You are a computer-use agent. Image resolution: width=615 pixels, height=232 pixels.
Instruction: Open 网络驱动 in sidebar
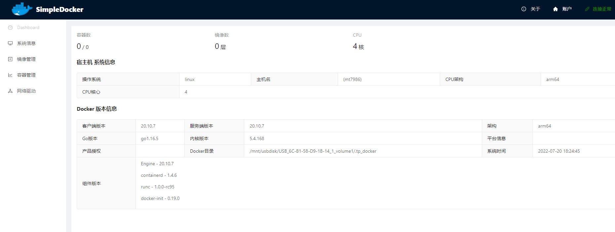pyautogui.click(x=26, y=91)
